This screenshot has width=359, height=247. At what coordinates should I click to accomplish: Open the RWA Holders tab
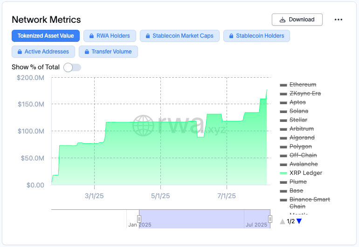click(x=110, y=36)
